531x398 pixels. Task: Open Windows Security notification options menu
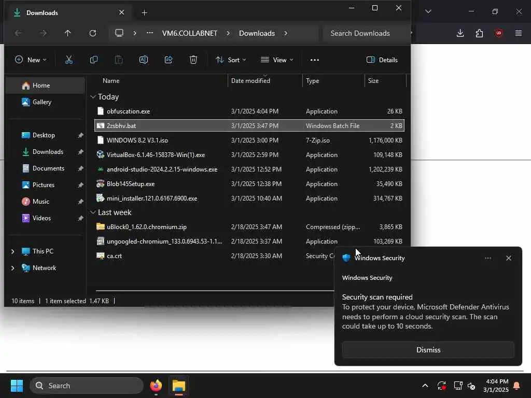pyautogui.click(x=488, y=258)
